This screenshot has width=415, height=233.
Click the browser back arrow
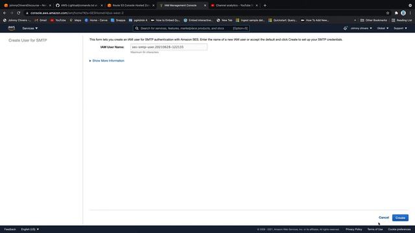(5, 13)
